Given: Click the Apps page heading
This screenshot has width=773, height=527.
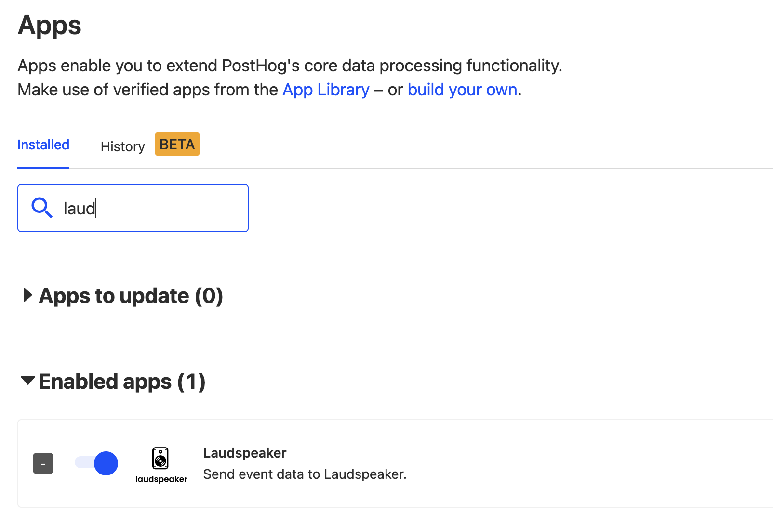Looking at the screenshot, I should coord(49,26).
